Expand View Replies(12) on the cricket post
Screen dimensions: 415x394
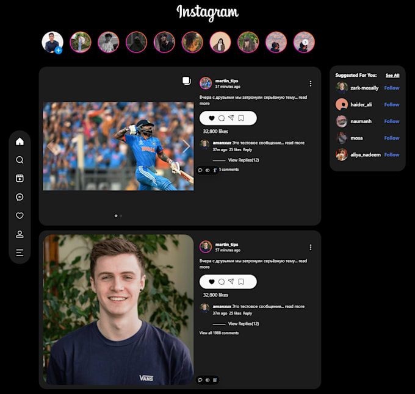(x=244, y=160)
